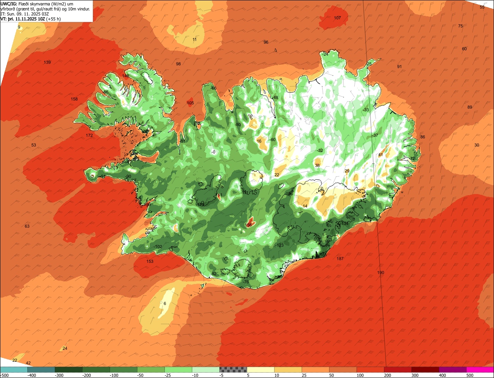Select the checkered -5 to 5 legend swatch
The image size is (494, 378).
pyautogui.click(x=233, y=369)
